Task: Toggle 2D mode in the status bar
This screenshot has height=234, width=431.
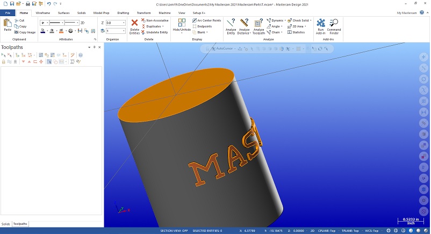Action: [x=312, y=231]
